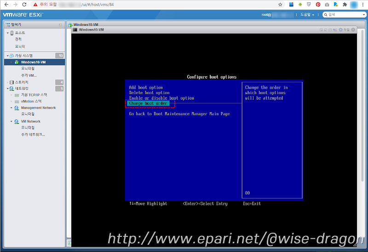Image resolution: width=368 pixels, height=252 pixels.
Task: Collapse the 호스트 tree node
Action: [8, 33]
